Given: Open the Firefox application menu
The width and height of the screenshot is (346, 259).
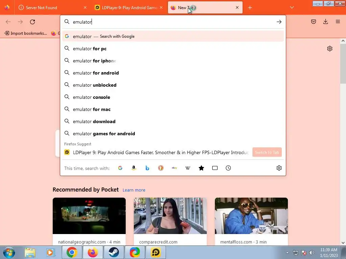Looking at the screenshot, I should coord(338,22).
